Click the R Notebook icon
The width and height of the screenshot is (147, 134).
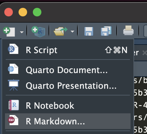pyautogui.click(x=14, y=105)
